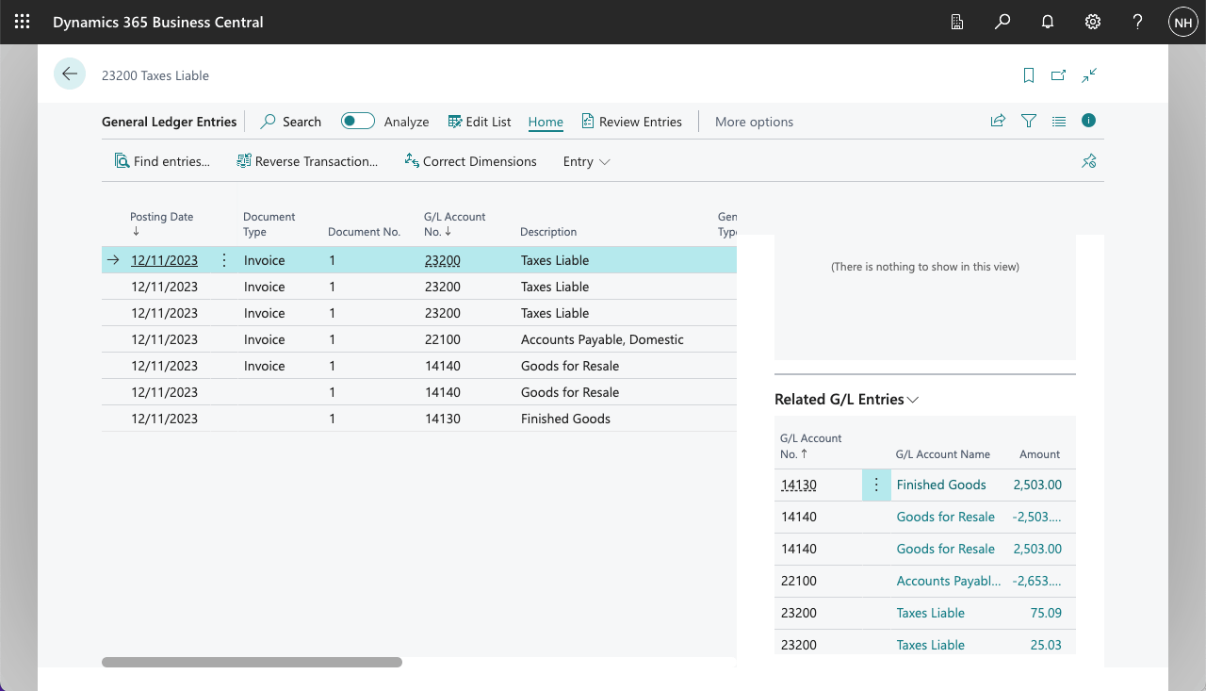Bookmark this page with bookmark icon
The height and width of the screenshot is (691, 1206).
click(x=1029, y=75)
